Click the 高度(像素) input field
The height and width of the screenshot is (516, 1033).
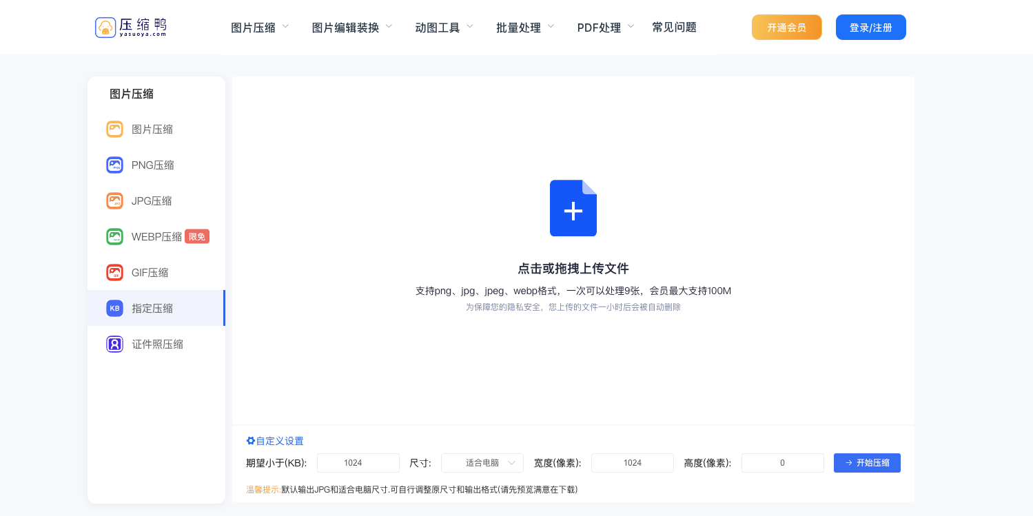(x=783, y=463)
